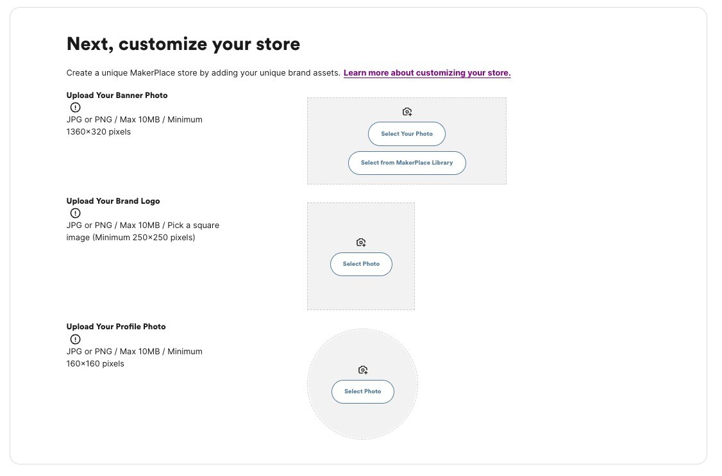The width and height of the screenshot is (722, 476).
Task: Click the Upload Your Banner Photo heading
Action: tap(117, 95)
